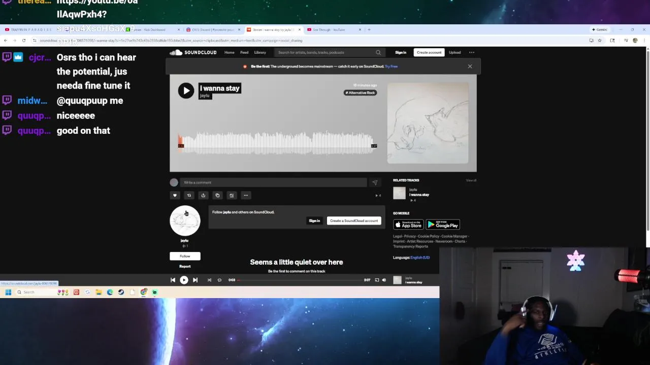650x365 pixels.
Task: Click Sign in within the follow prompt
Action: point(314,221)
